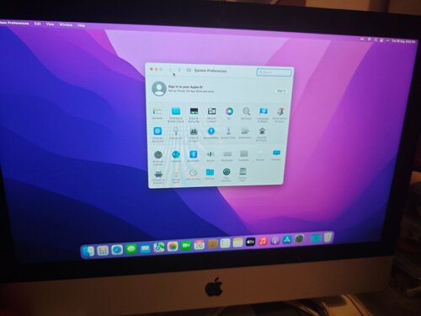Launch Music from the Dock
This screenshot has width=421, height=316.
click(263, 241)
